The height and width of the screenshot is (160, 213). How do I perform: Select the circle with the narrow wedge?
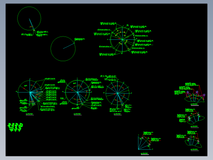click(29, 18)
